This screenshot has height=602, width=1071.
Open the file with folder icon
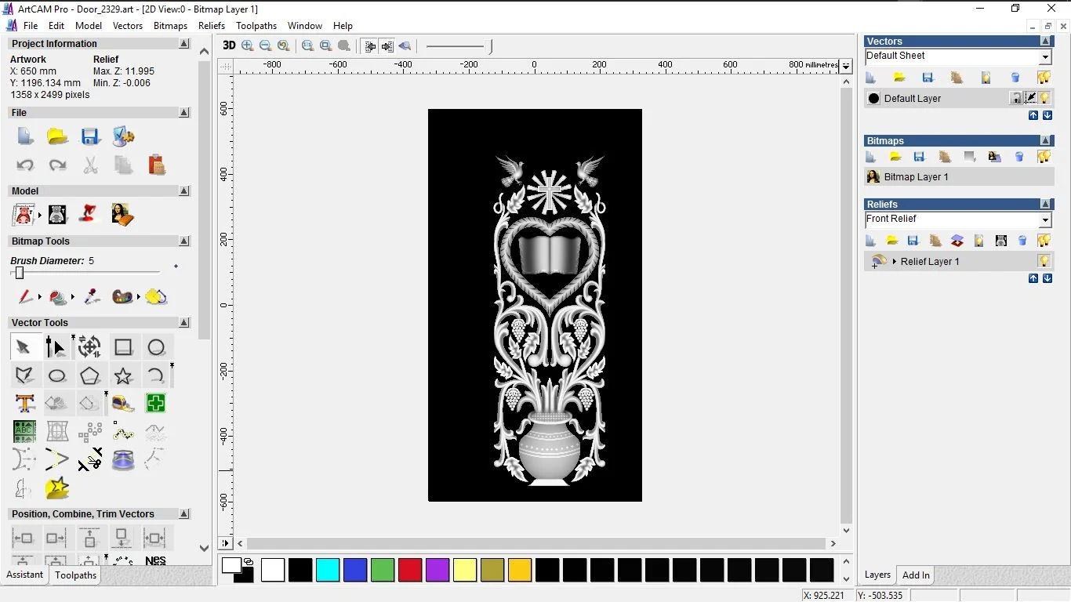57,136
